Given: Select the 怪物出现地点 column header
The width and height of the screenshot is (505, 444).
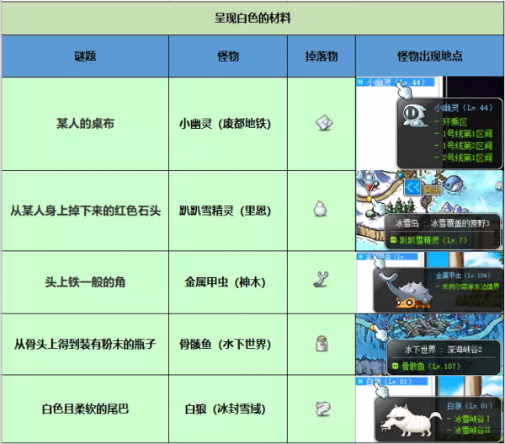Looking at the screenshot, I should click(x=429, y=56).
